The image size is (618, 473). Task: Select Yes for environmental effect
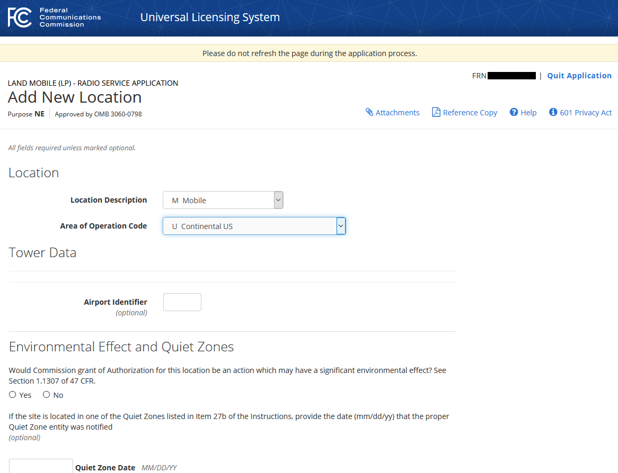13,395
